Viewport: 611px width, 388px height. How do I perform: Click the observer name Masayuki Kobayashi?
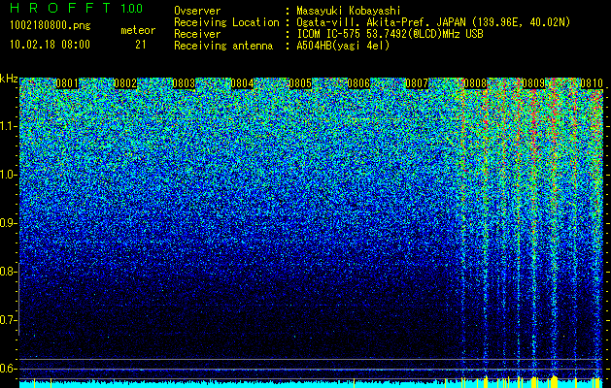pos(349,11)
